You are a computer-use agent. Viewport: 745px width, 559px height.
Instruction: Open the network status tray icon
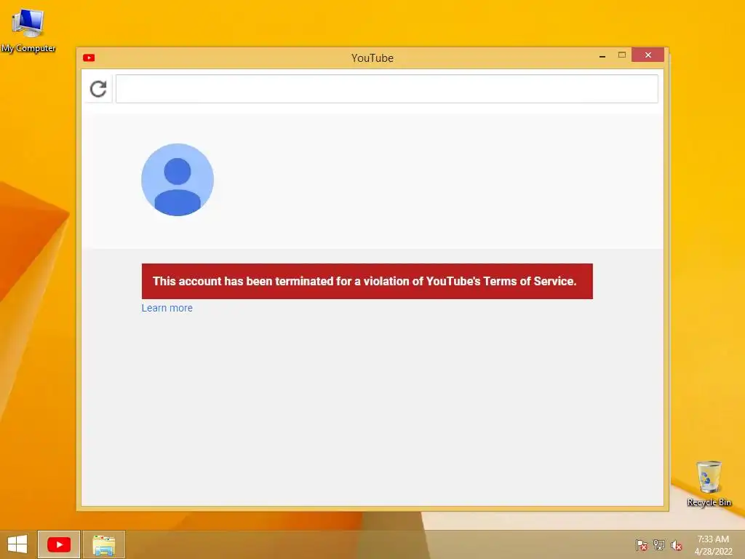coord(659,545)
